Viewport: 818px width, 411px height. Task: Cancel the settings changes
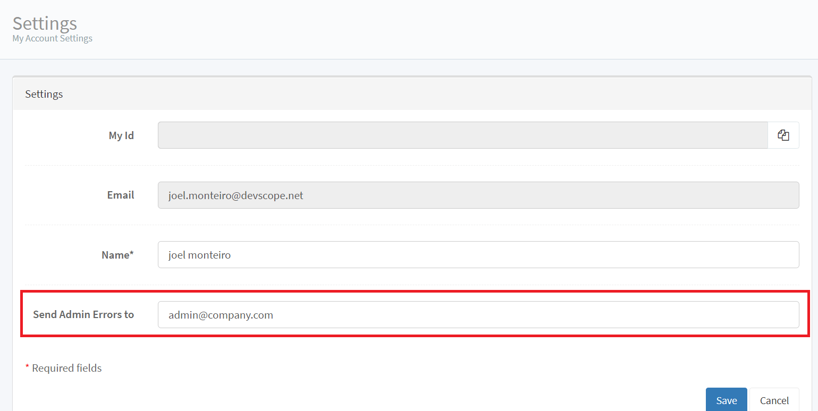[774, 400]
